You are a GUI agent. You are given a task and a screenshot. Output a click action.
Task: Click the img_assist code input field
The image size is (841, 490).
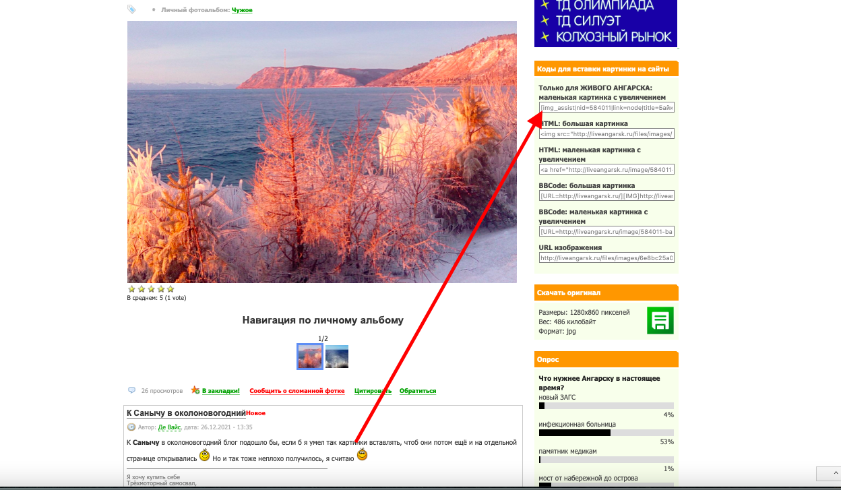606,108
